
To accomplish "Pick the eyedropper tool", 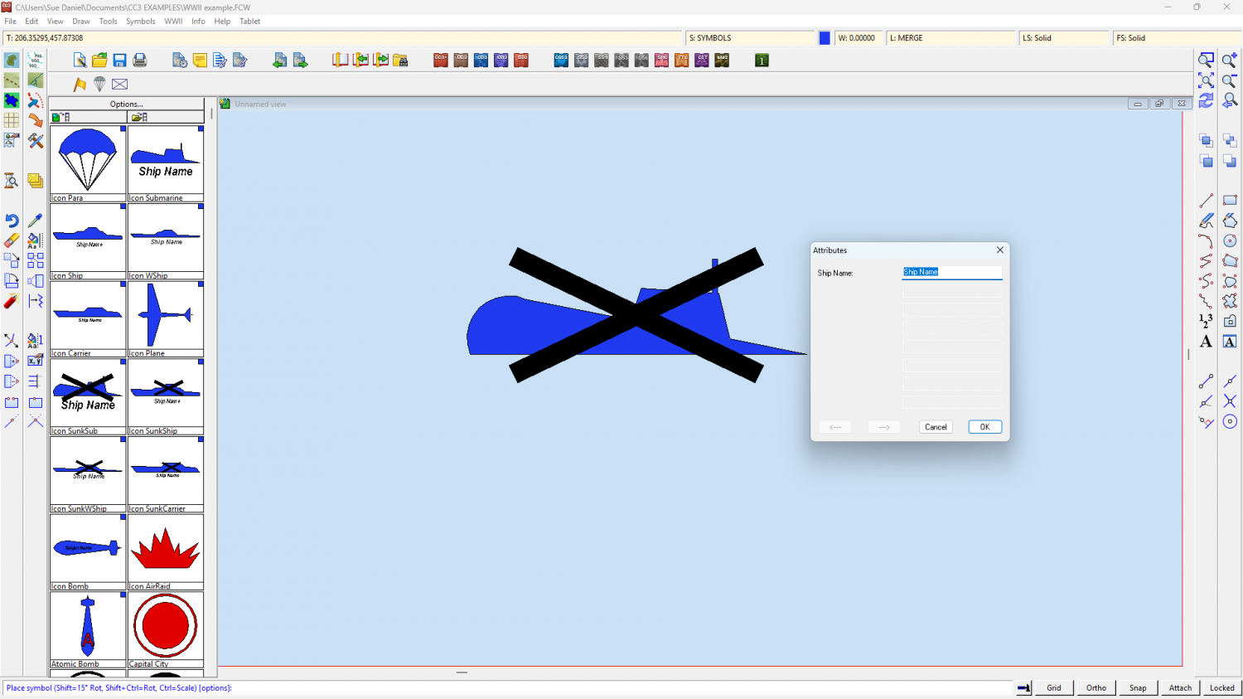I will tap(35, 221).
